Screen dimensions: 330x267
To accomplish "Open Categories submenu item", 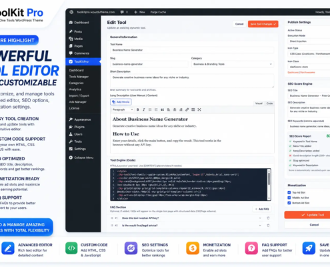I will pos(76,83).
